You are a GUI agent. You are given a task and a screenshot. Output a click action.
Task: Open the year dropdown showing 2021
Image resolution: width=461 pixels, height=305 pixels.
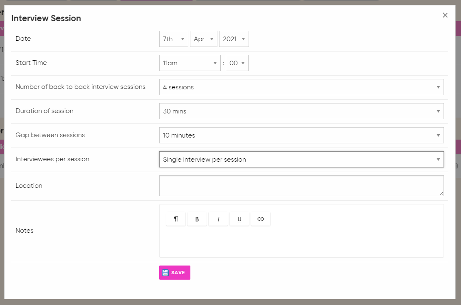pos(234,39)
